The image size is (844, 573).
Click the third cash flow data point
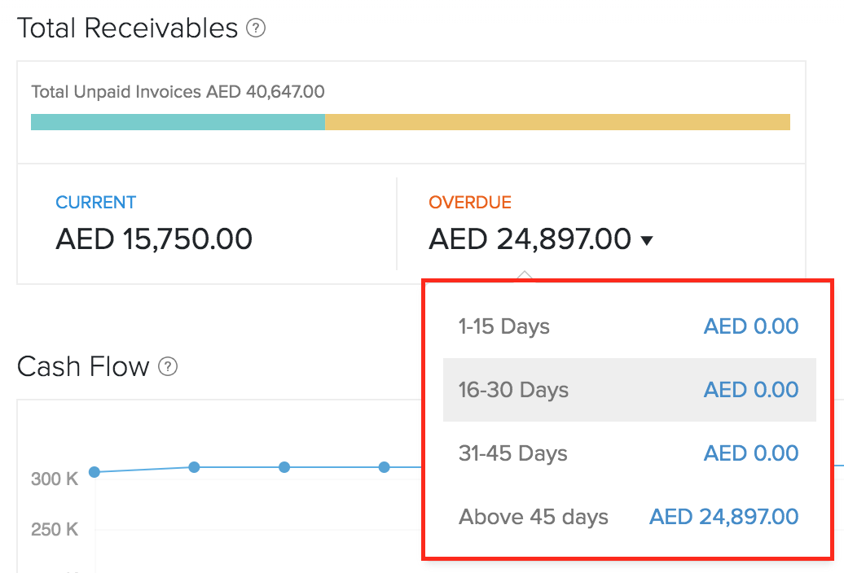coord(284,467)
